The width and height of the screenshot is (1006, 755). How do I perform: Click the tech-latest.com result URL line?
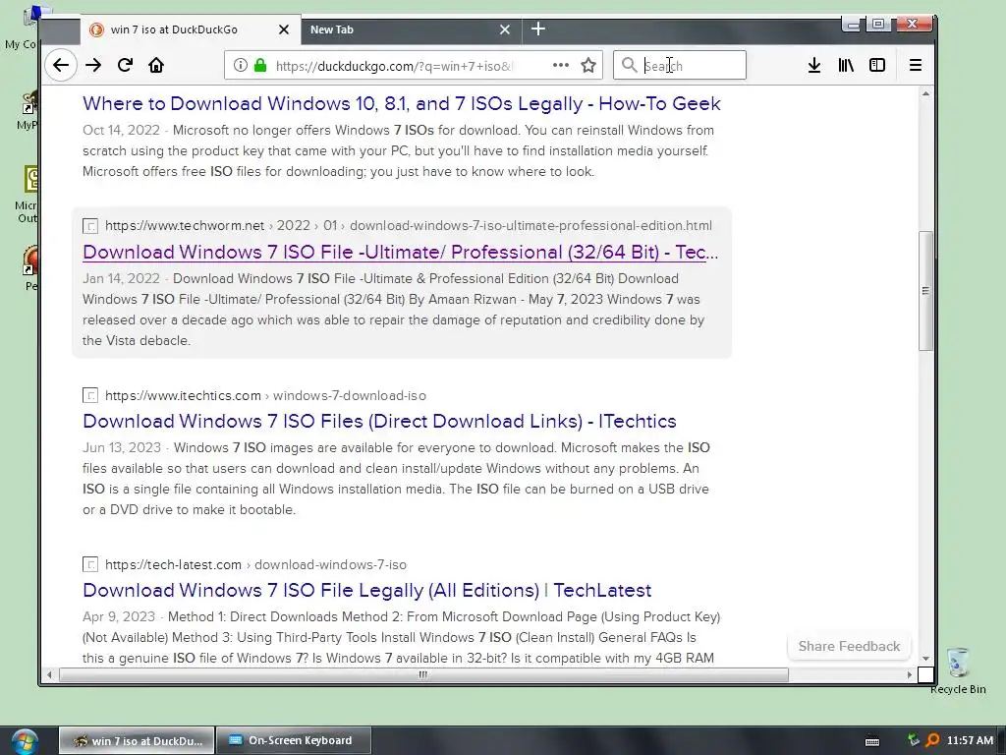(x=256, y=564)
